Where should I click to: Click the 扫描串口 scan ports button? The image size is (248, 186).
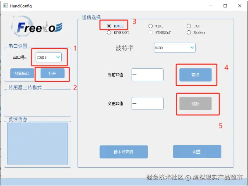click(x=22, y=73)
